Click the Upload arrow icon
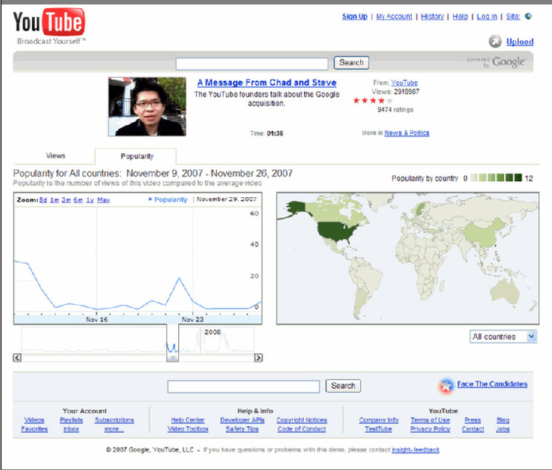This screenshot has height=470, width=552. (x=495, y=42)
